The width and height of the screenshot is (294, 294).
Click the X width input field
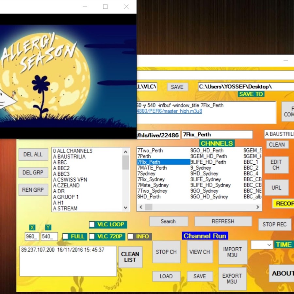coord(32,237)
